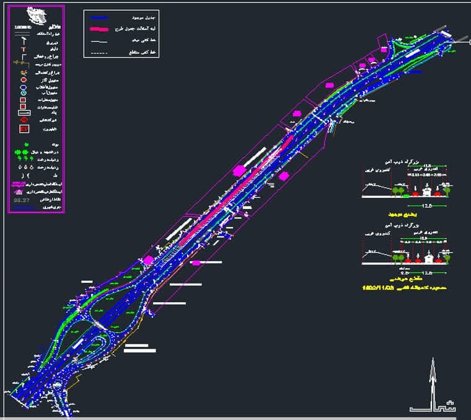
Task: Pick the pink line swatch in top legend
Action: [98, 29]
